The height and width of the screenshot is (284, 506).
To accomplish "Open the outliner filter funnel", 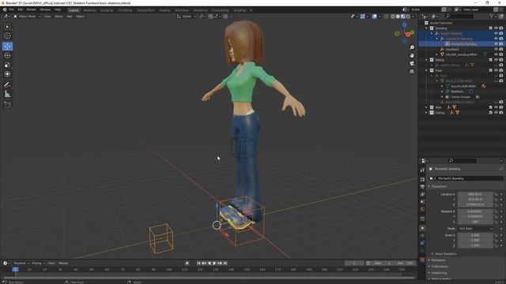I will click(491, 16).
